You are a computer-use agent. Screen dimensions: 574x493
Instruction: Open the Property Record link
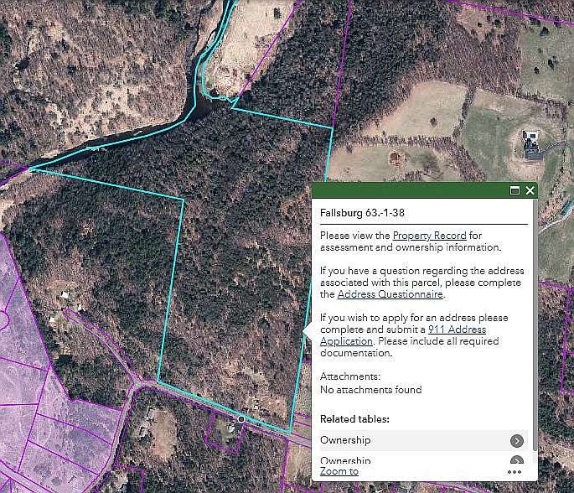[429, 236]
